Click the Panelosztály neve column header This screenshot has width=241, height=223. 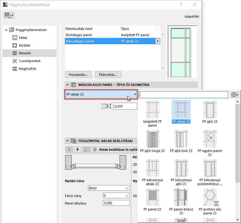92,29
